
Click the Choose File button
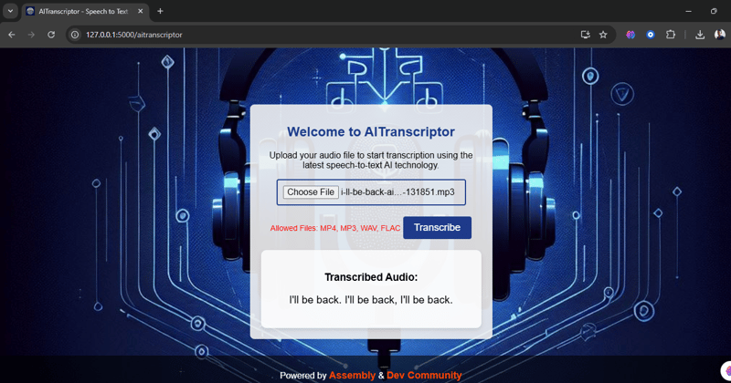pyautogui.click(x=311, y=192)
